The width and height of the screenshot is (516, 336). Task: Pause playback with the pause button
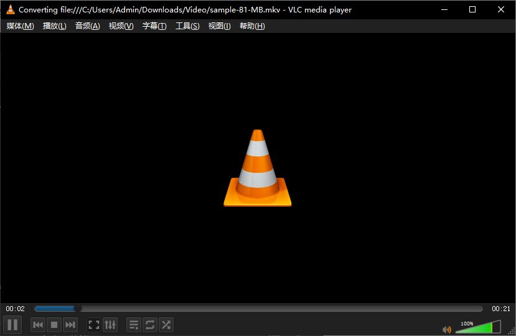12,324
